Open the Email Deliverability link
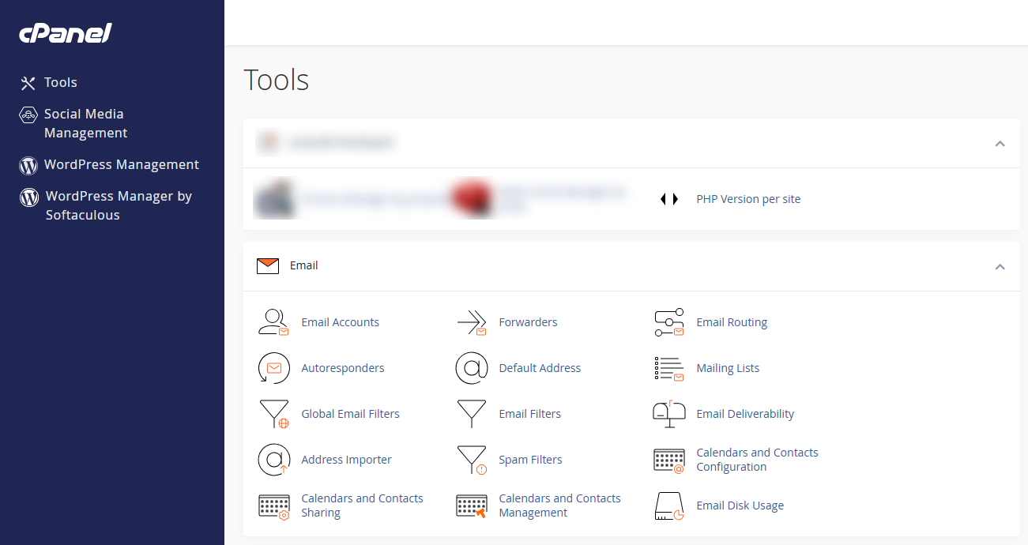This screenshot has width=1028, height=545. coord(745,414)
